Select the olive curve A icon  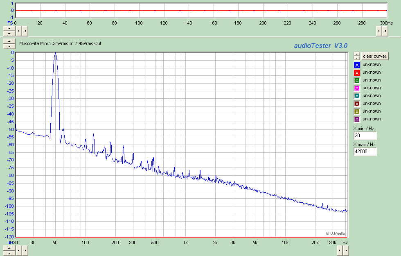coord(357,111)
